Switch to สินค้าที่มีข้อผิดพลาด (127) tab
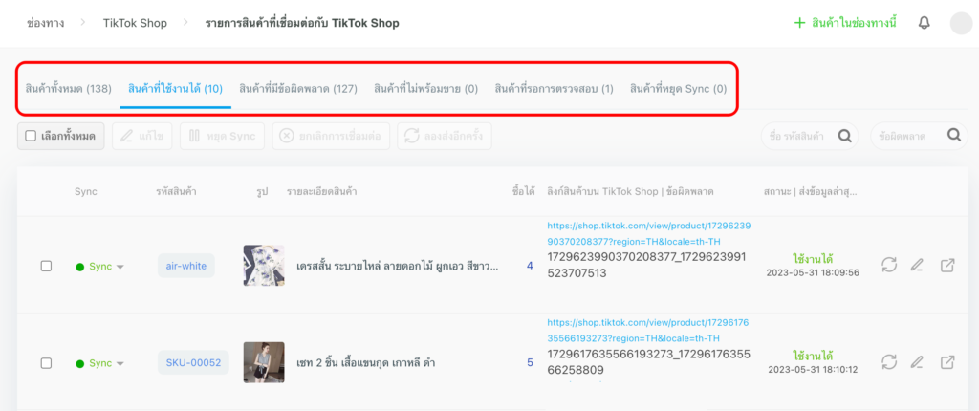Viewport: 979px width, 411px height. tap(298, 89)
